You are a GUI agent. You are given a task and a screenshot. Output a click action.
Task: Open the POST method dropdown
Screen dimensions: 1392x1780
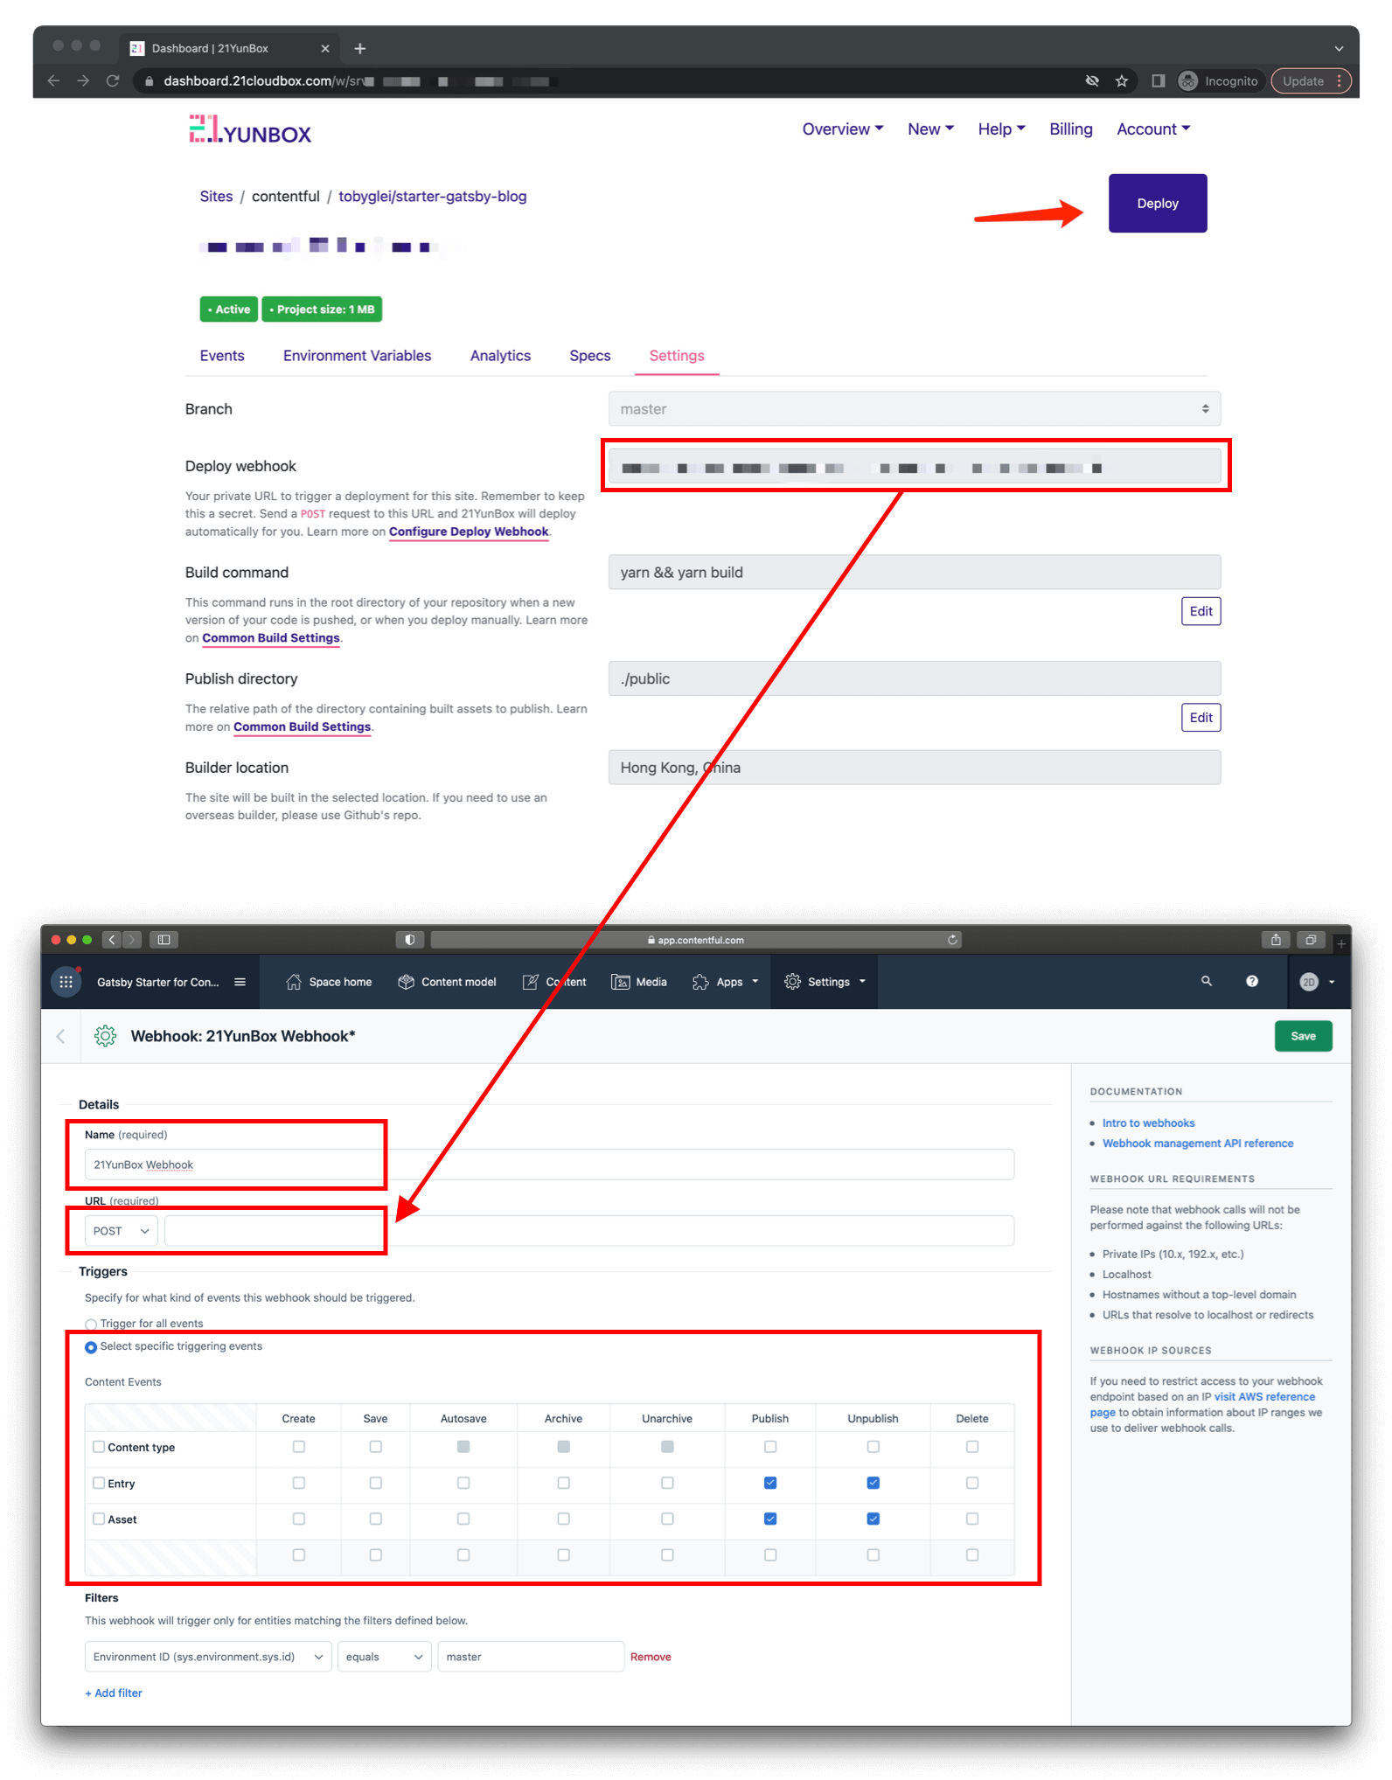click(122, 1231)
